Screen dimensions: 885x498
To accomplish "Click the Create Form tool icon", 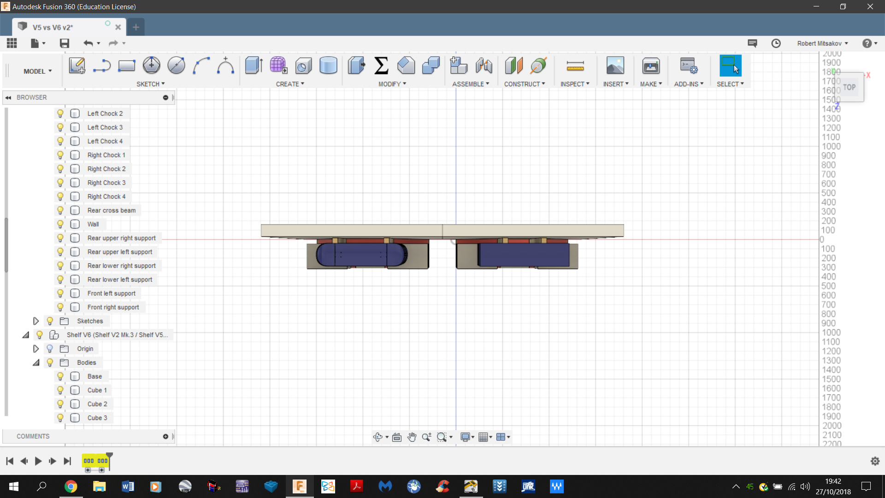I will (279, 65).
